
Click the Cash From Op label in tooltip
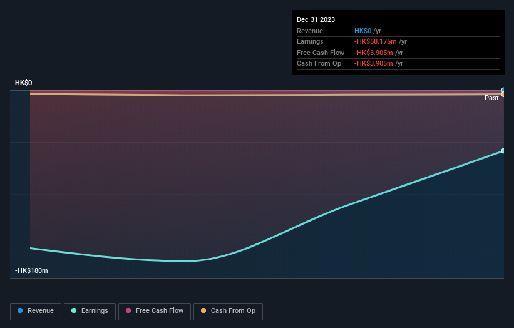coord(319,64)
